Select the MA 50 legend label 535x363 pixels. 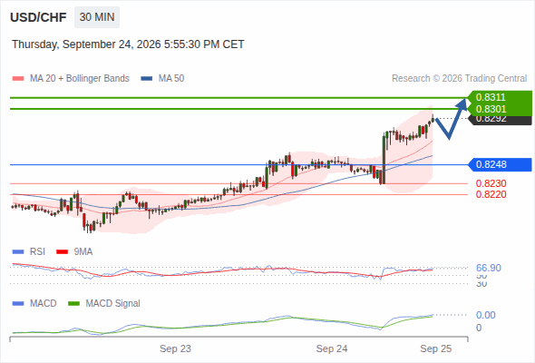[171, 79]
